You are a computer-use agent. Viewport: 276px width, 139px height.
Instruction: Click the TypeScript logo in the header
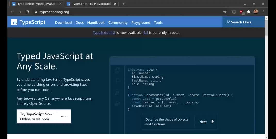click(28, 22)
